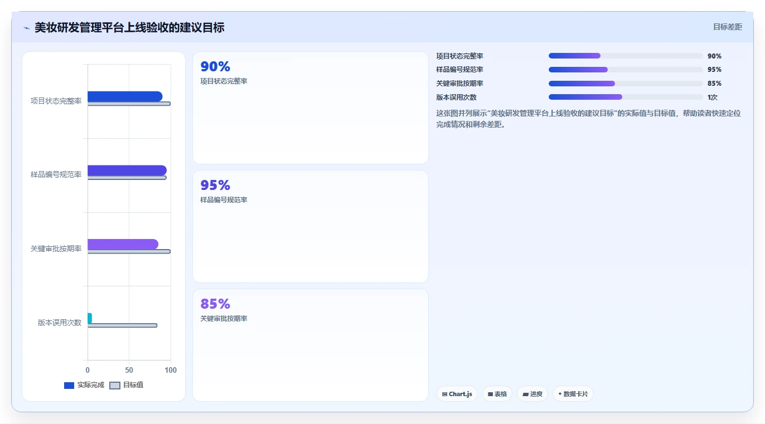765x424 pixels.
Task: Select the 样品编号规范率 label in the progress list
Action: click(459, 70)
